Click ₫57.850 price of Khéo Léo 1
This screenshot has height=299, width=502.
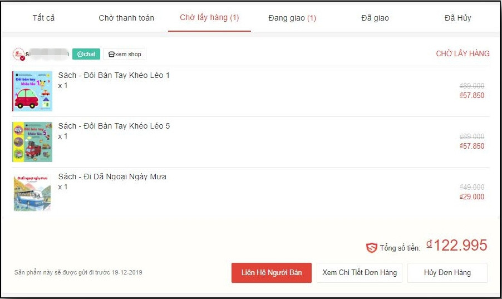point(471,96)
